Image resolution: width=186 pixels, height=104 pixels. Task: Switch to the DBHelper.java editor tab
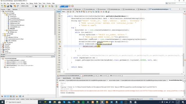pos(143,9)
